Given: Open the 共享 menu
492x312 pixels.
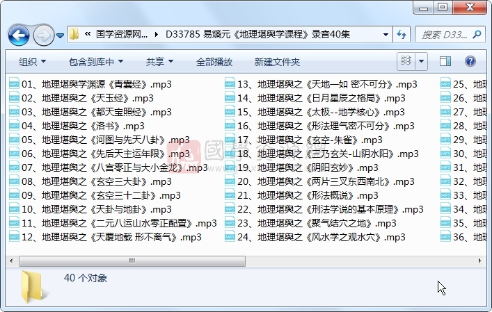Looking at the screenshot, I should click(x=159, y=61).
